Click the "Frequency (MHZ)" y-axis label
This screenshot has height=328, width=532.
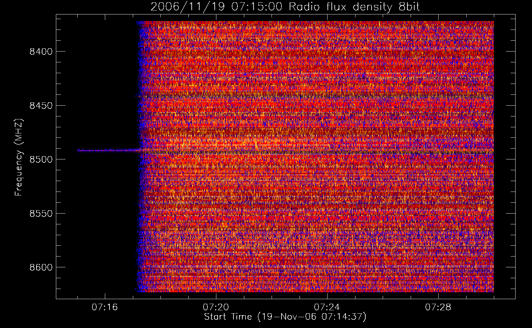(x=19, y=157)
